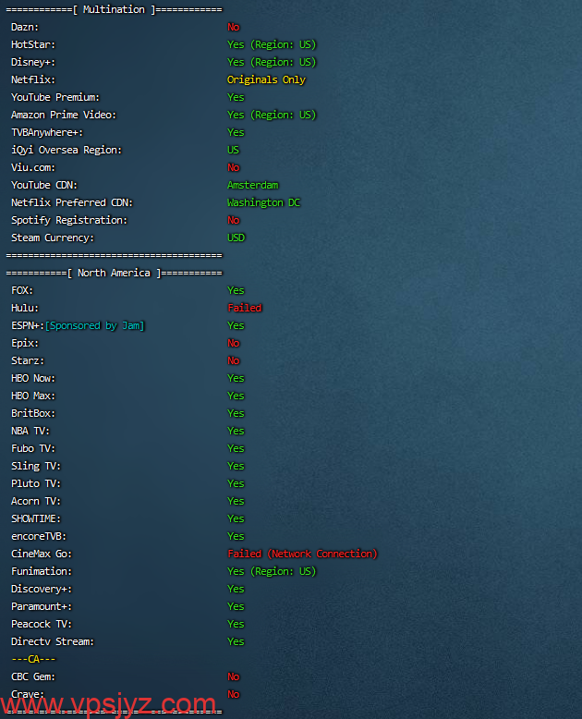The width and height of the screenshot is (582, 719).
Task: Select the Paramount+: label
Action: click(x=42, y=606)
